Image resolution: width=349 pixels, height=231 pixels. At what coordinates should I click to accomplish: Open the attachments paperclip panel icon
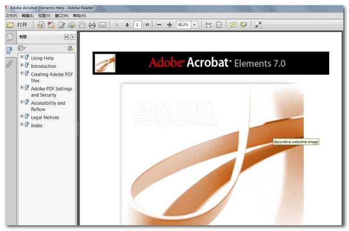9,64
